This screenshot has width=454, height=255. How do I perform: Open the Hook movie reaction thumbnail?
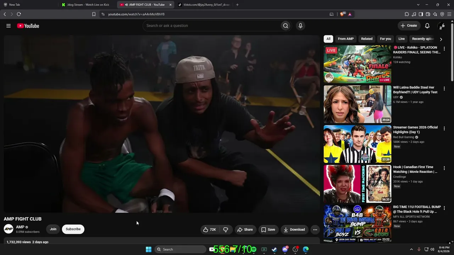point(358,184)
